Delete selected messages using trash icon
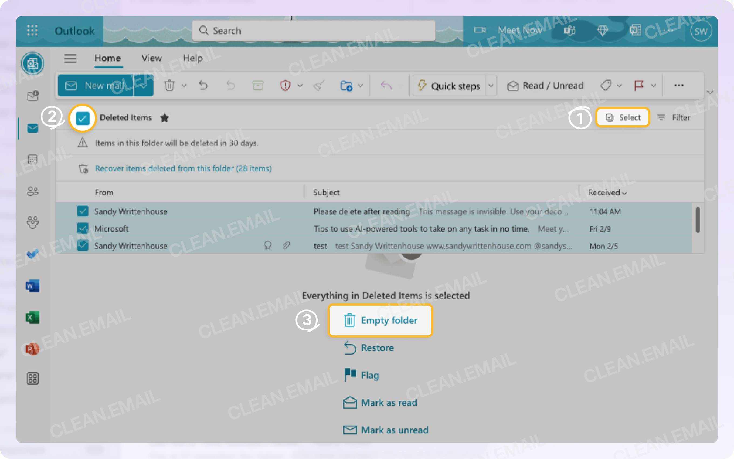This screenshot has height=459, width=734. point(169,85)
